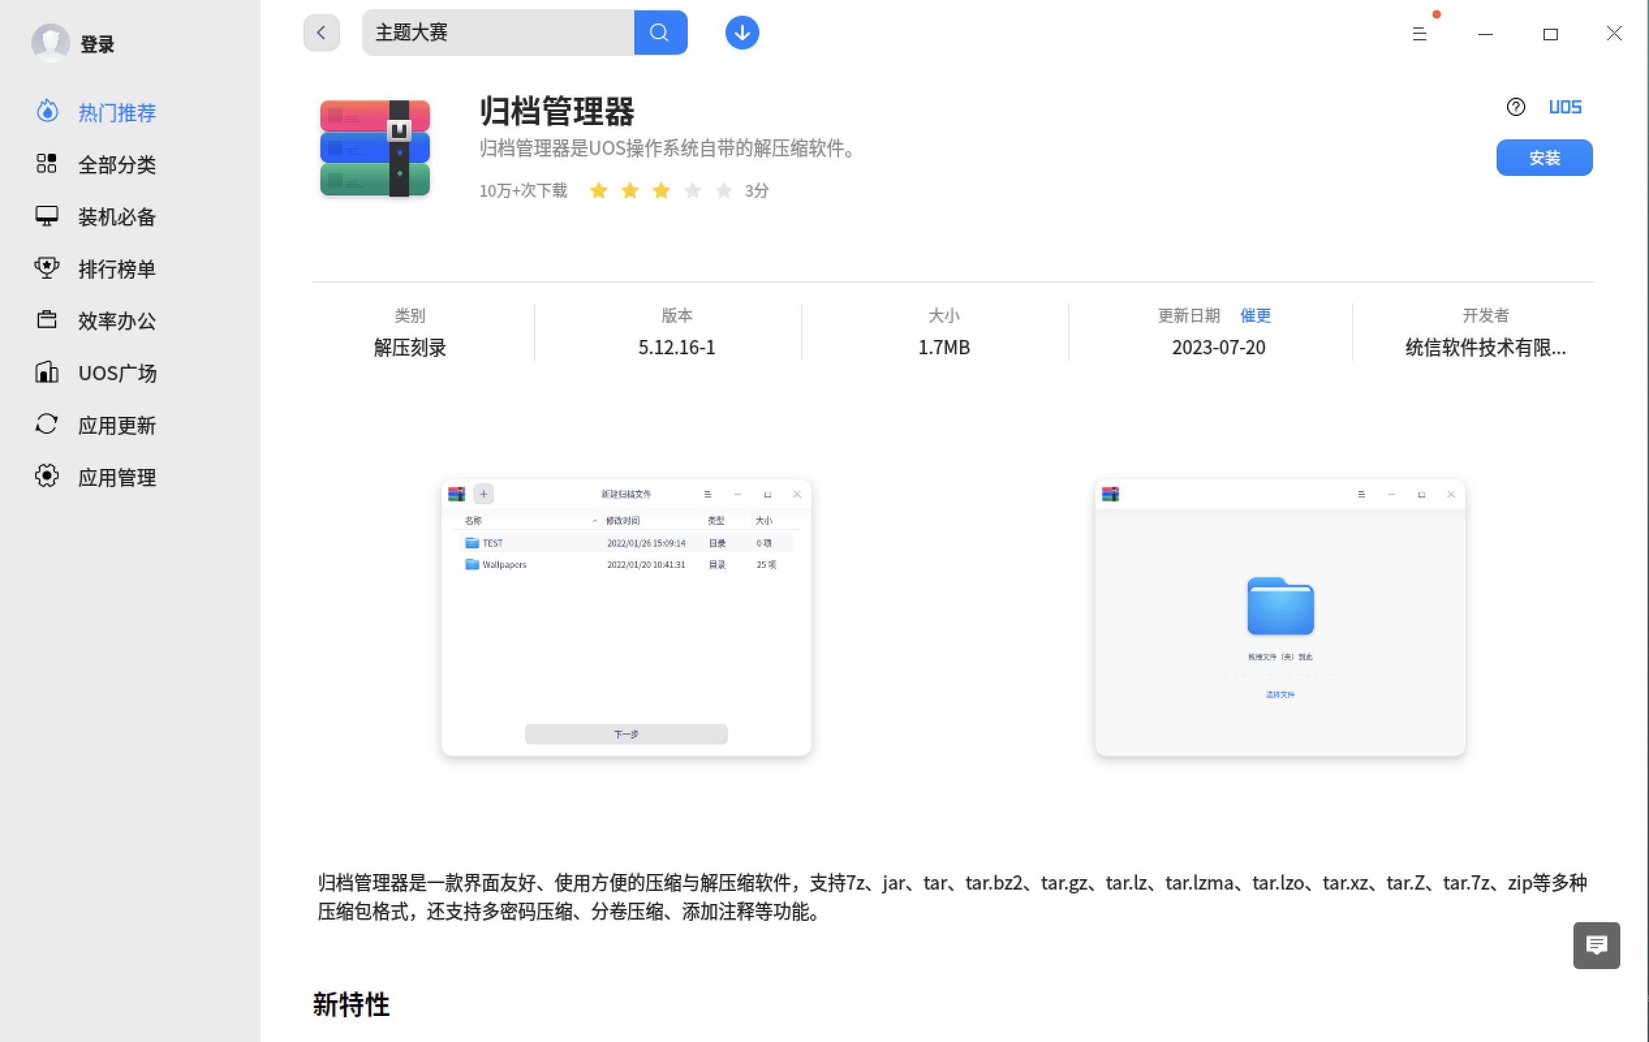
Task: Open 应用管理 settings page
Action: (117, 477)
